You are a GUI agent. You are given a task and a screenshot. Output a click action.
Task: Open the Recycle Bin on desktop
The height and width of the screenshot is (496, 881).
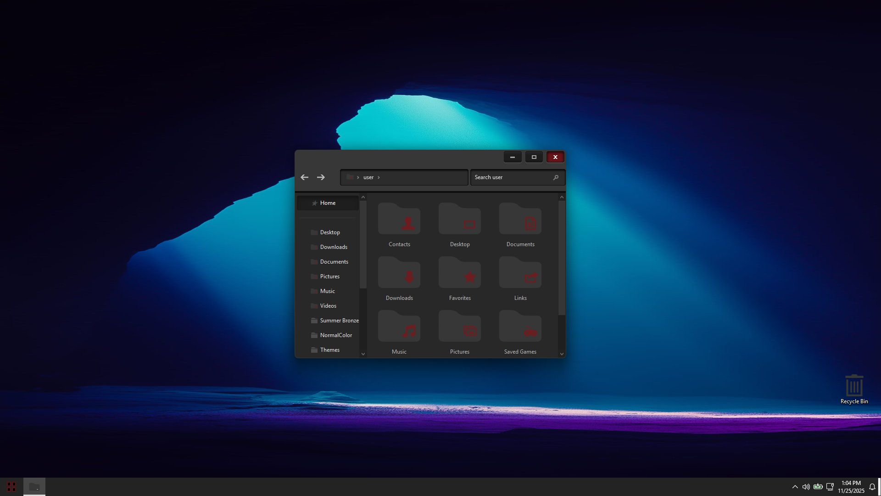854,386
